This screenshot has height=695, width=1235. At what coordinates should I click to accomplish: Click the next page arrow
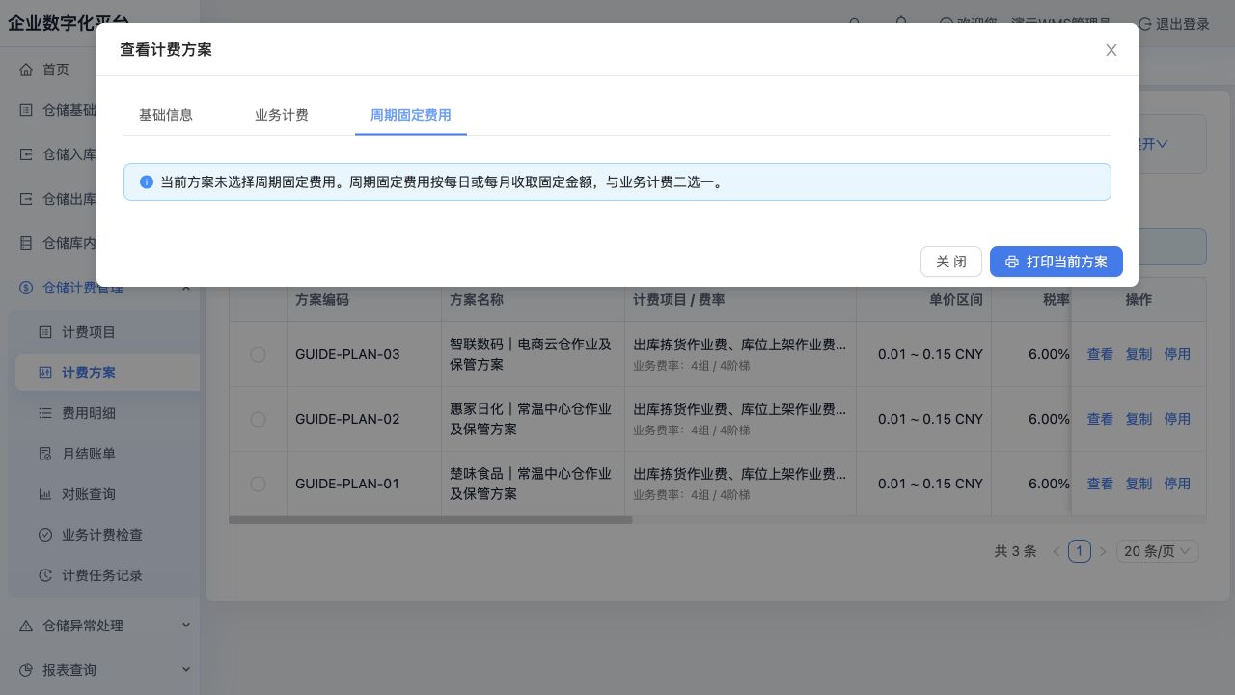click(x=1103, y=551)
